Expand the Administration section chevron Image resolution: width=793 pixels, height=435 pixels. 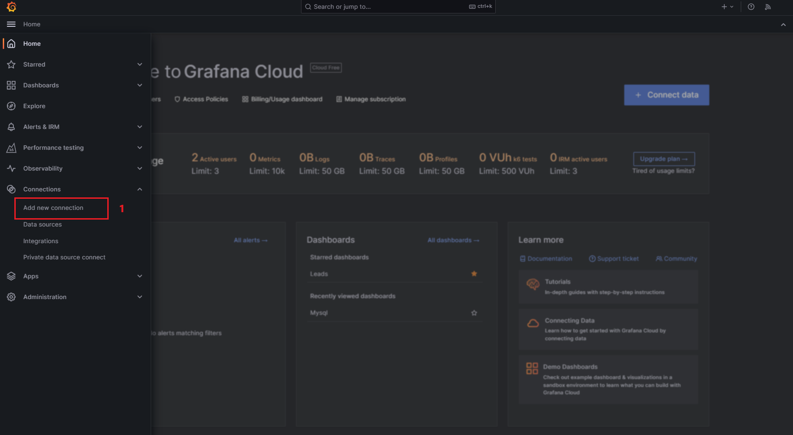pos(140,297)
